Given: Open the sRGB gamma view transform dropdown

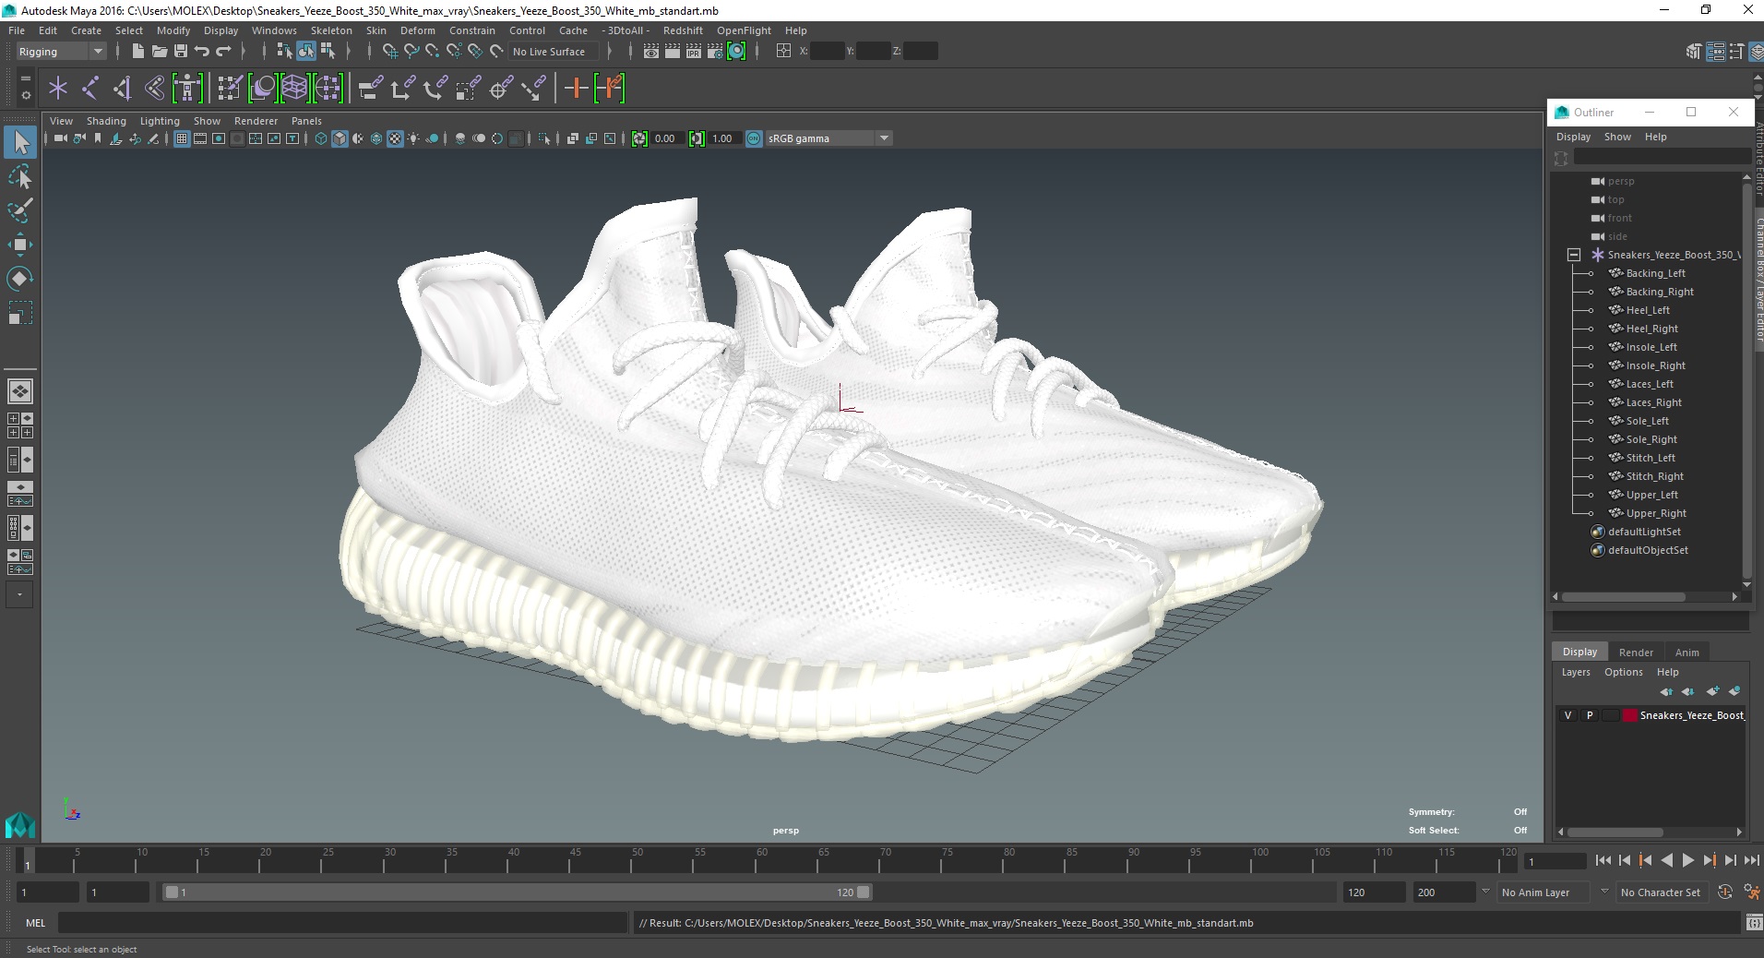Looking at the screenshot, I should coord(828,138).
